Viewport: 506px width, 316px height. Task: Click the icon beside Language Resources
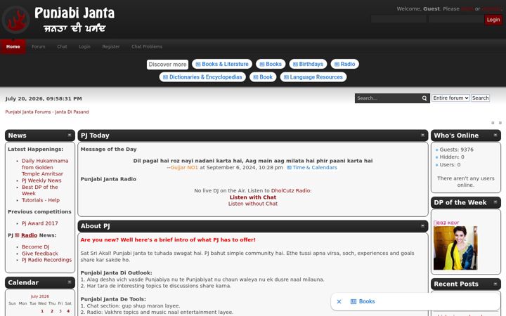[286, 77]
